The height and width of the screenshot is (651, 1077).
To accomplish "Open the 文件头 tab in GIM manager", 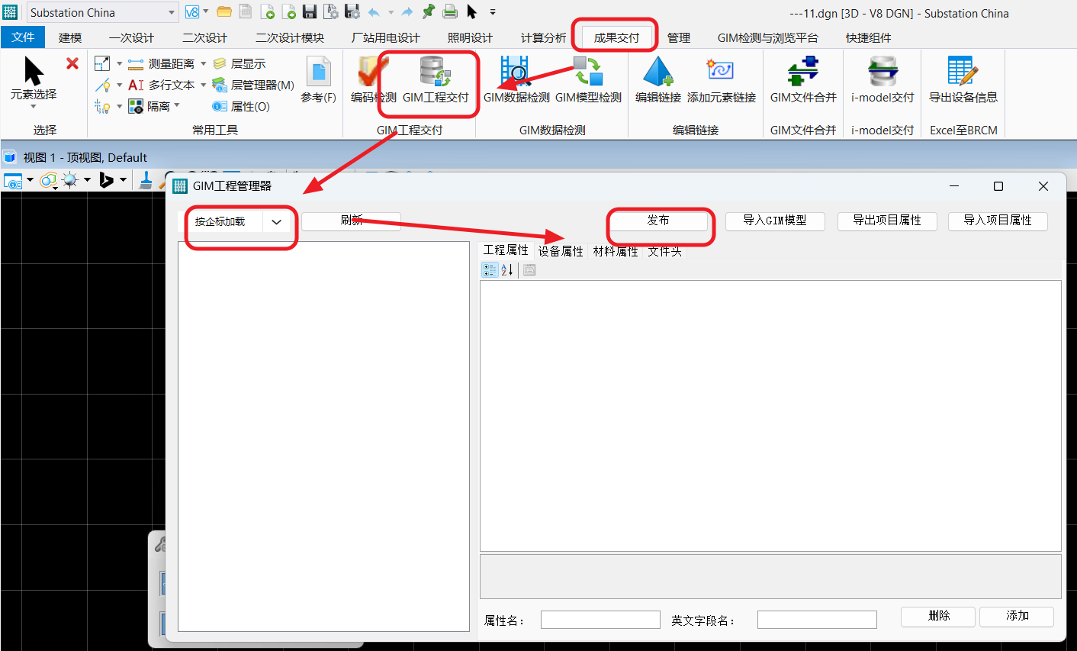I will [x=664, y=251].
